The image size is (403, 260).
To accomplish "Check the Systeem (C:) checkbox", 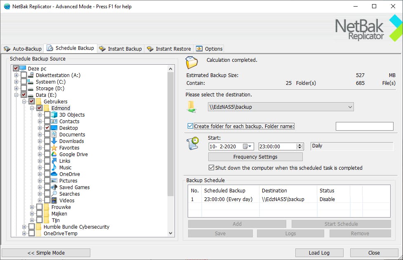I will pyautogui.click(x=24, y=82).
